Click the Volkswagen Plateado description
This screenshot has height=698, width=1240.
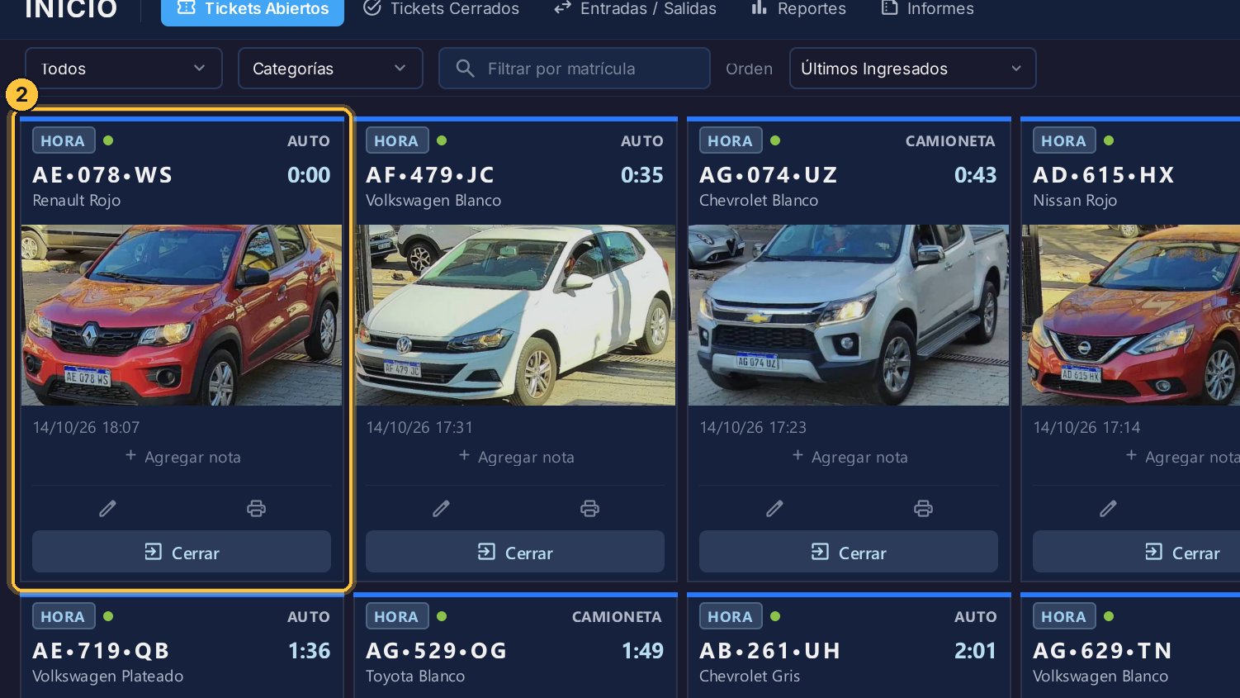[108, 676]
